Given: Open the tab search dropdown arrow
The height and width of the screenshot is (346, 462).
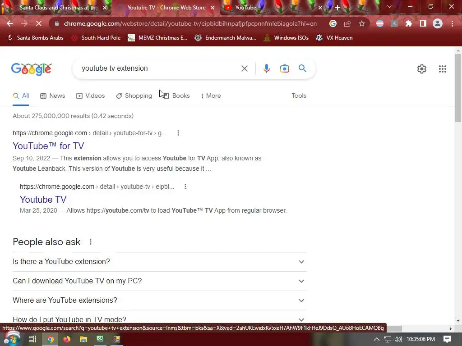Looking at the screenshot, I should tap(389, 6).
